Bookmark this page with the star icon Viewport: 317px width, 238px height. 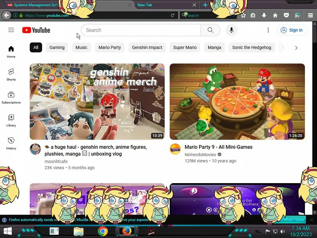click(243, 15)
